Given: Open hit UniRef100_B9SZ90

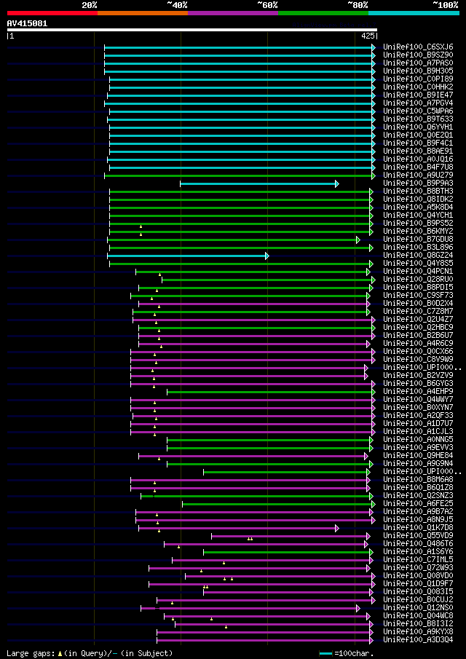Looking at the screenshot, I should pyautogui.click(x=418, y=55).
